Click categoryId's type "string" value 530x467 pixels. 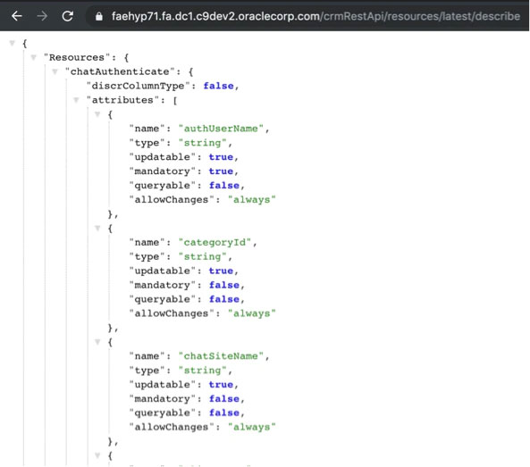203,256
